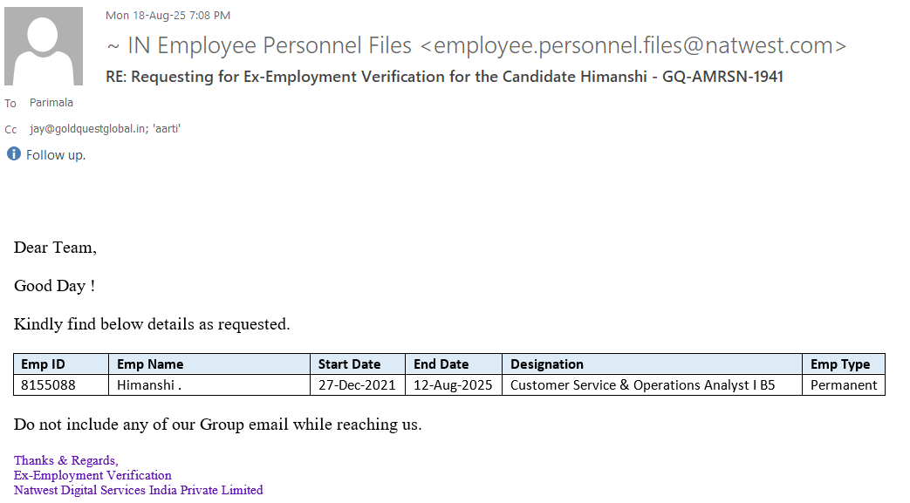Select recipient Parimala in the To field
The image size is (910, 503).
click(51, 103)
